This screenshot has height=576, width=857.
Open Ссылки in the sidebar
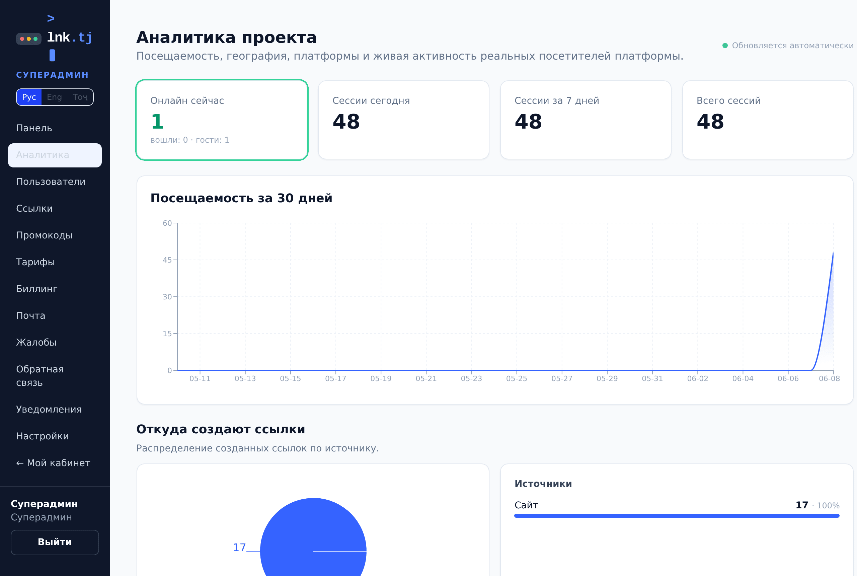tap(55, 209)
